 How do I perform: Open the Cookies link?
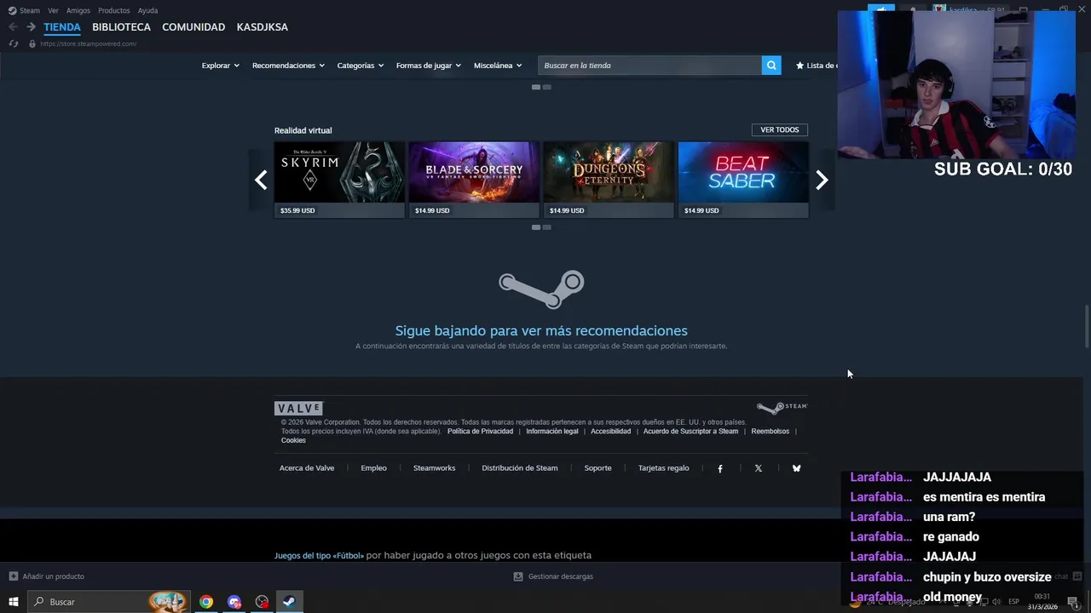[x=293, y=441]
